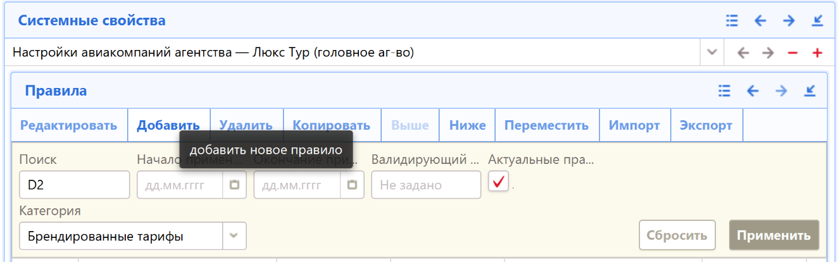Click back arrow in Правила panel header
Screen dimensions: 838x262
point(753,91)
